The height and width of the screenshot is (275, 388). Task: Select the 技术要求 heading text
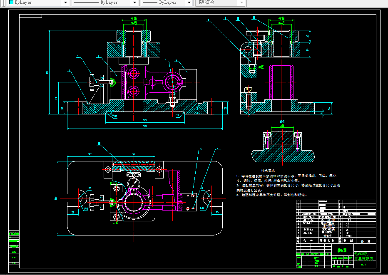[x=269, y=171]
